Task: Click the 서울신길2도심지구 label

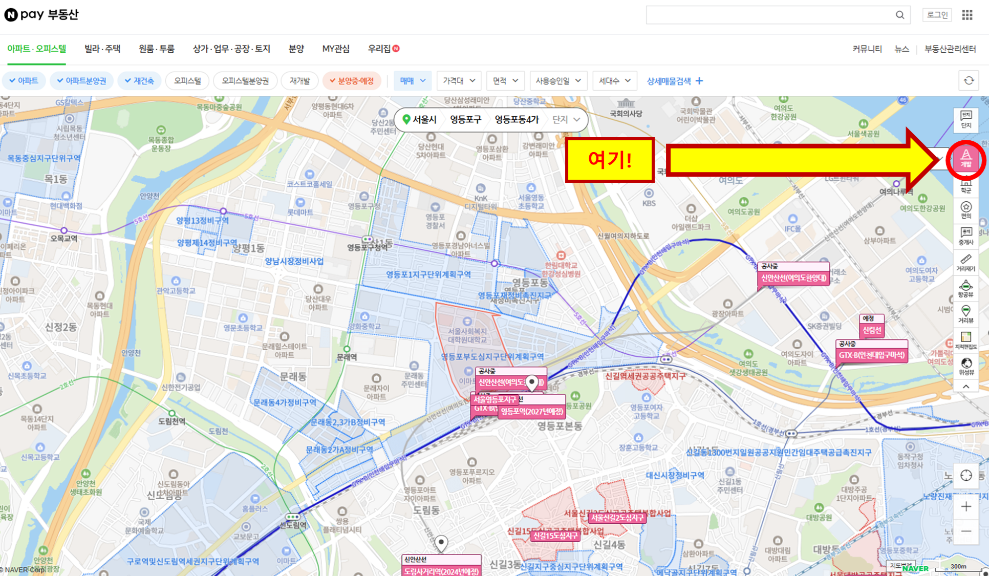Action: point(617,518)
